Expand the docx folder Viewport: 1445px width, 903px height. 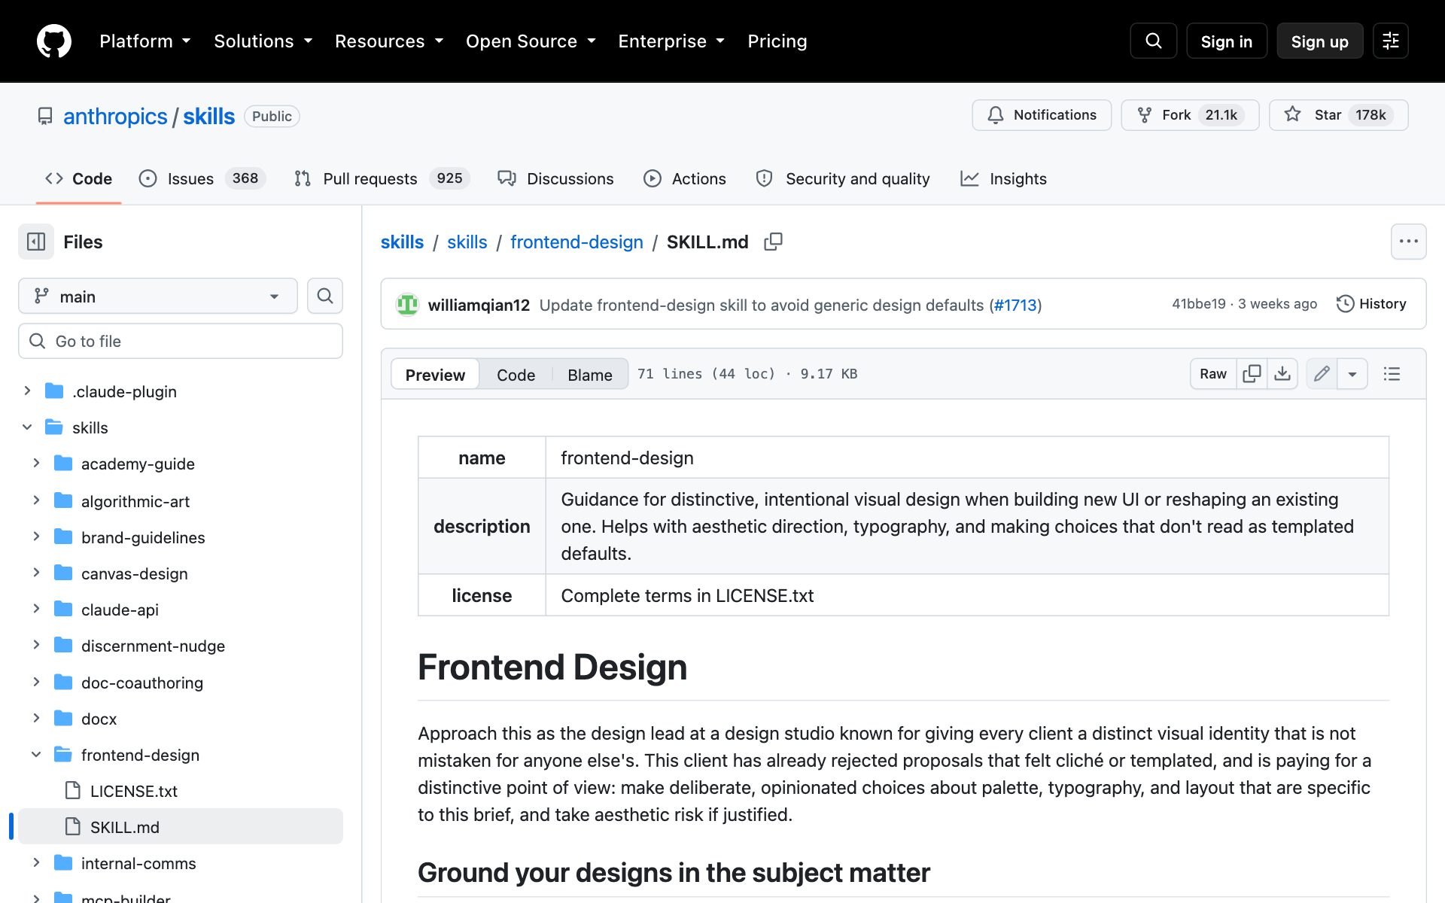pyautogui.click(x=36, y=717)
